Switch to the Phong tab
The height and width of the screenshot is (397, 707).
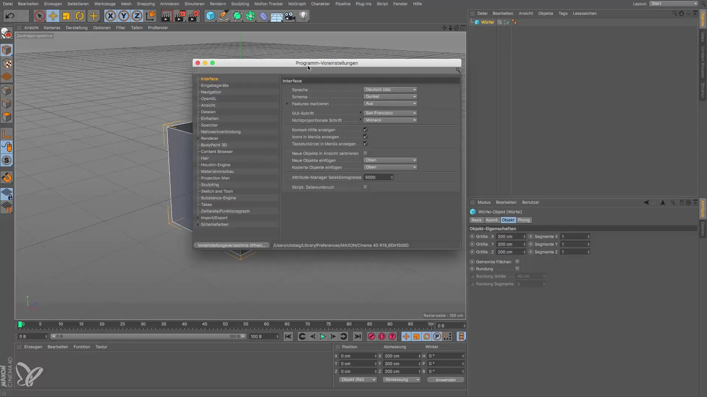[x=524, y=220]
